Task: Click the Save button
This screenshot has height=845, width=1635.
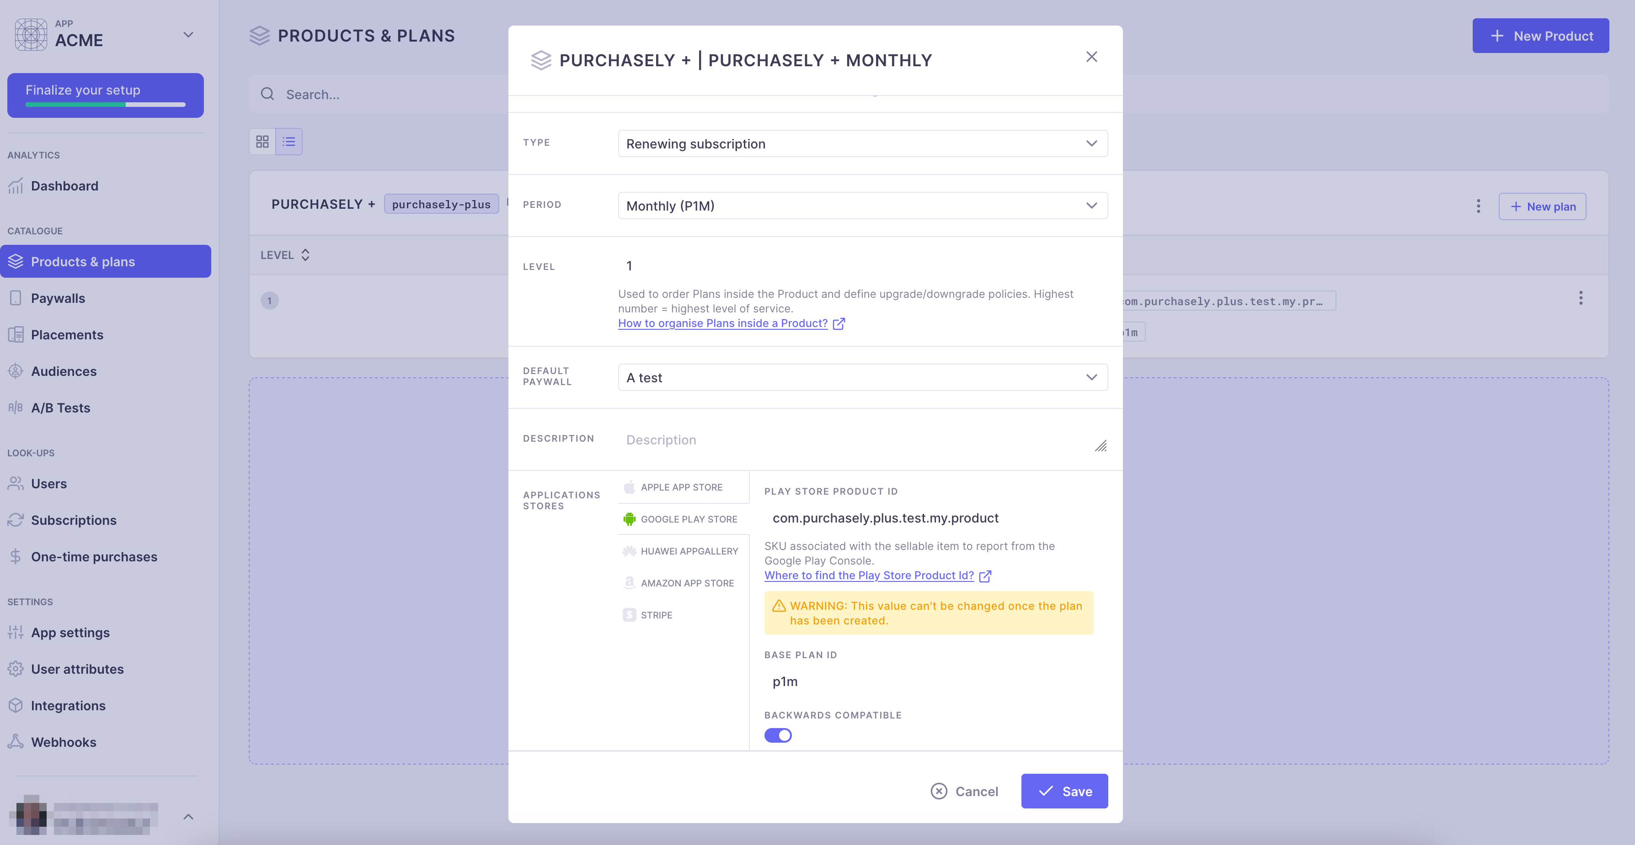Action: click(x=1064, y=791)
